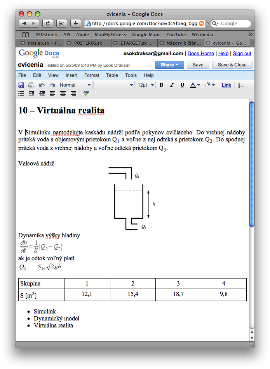Insert a numbered list

tap(241, 85)
